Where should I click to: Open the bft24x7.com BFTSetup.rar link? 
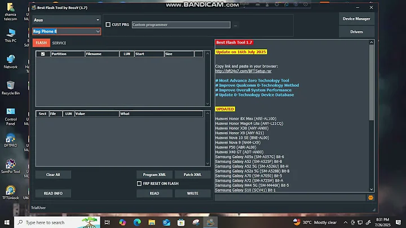pyautogui.click(x=243, y=71)
